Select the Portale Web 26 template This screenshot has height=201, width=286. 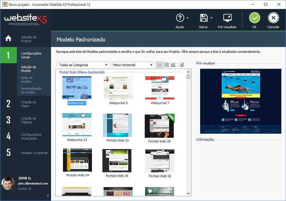tap(159, 128)
